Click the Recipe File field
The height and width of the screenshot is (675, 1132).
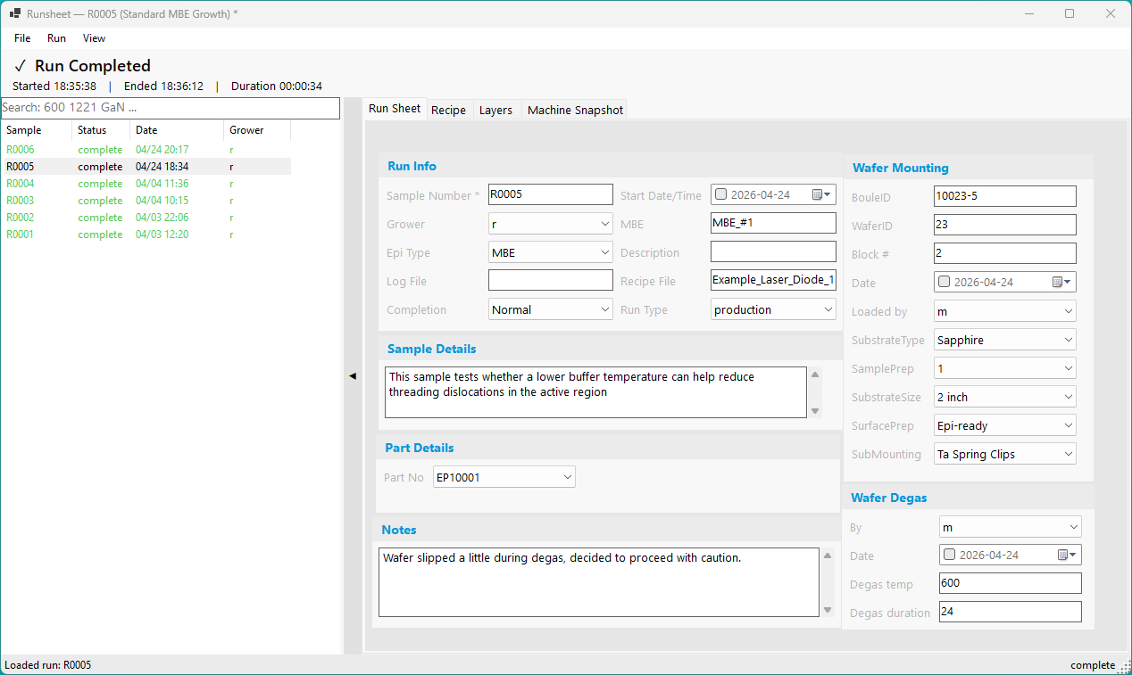click(773, 280)
